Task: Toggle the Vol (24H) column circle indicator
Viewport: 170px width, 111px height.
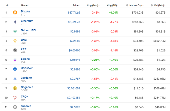Action: (152, 5)
